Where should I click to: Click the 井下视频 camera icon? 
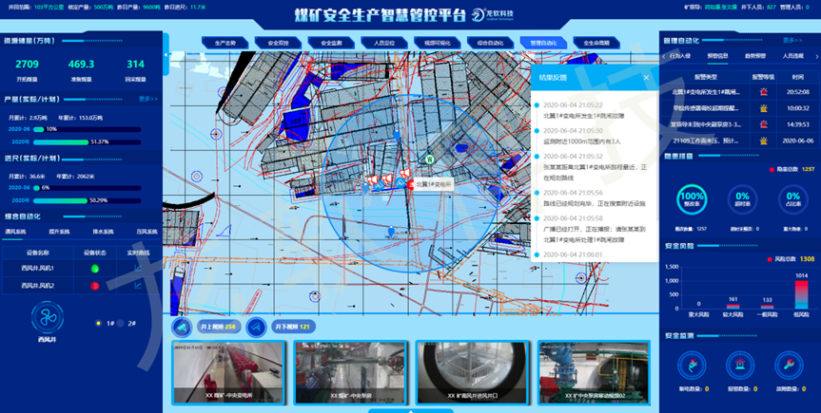[256, 327]
